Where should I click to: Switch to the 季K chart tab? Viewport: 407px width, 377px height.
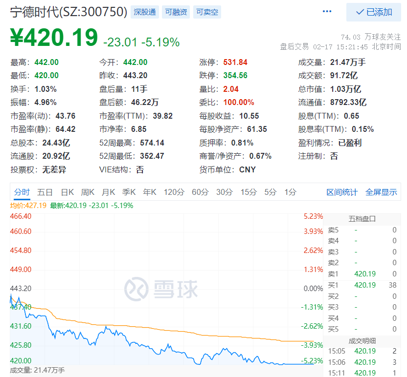(129, 192)
